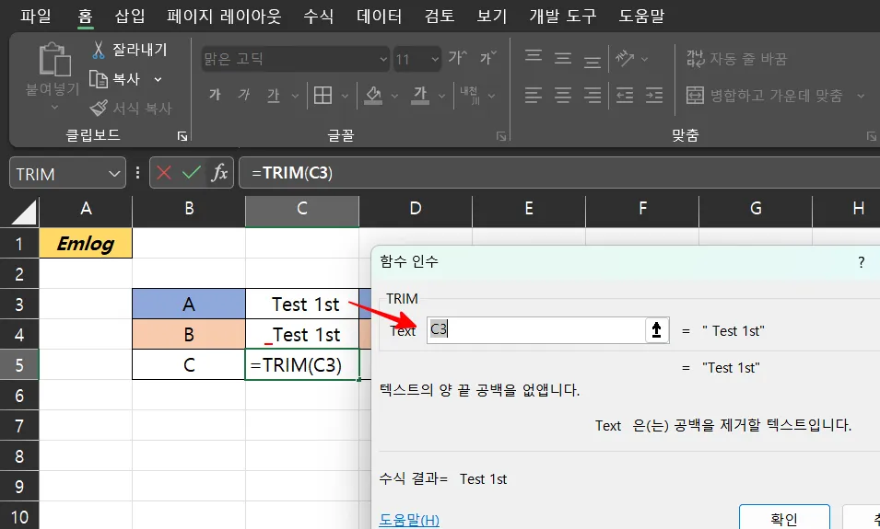Increase indent button
Screen dimensions: 880x529
point(654,96)
